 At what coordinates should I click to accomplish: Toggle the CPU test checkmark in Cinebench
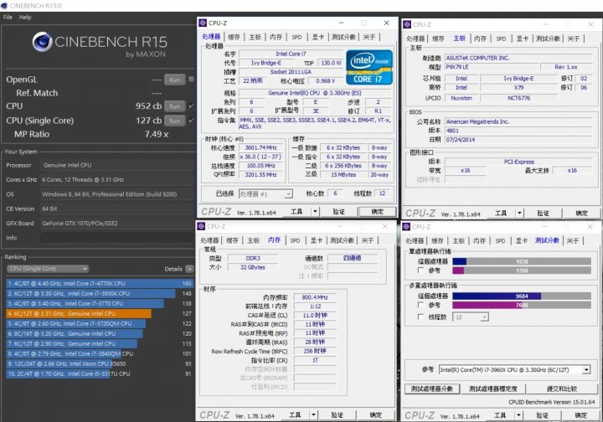(192, 105)
